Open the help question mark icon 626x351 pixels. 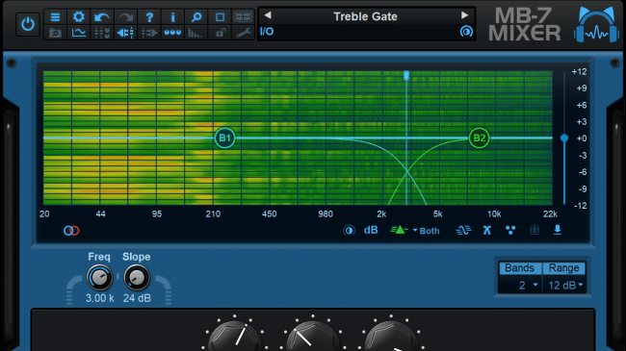point(149,17)
